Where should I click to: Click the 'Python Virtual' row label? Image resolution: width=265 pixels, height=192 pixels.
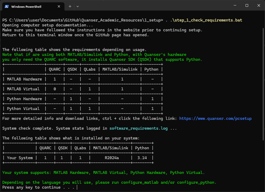23,108
